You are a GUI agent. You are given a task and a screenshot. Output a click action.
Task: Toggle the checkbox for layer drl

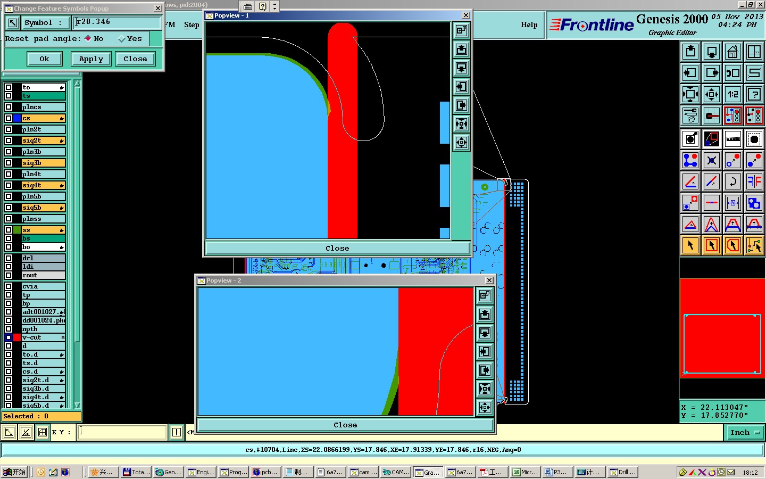tap(9, 258)
